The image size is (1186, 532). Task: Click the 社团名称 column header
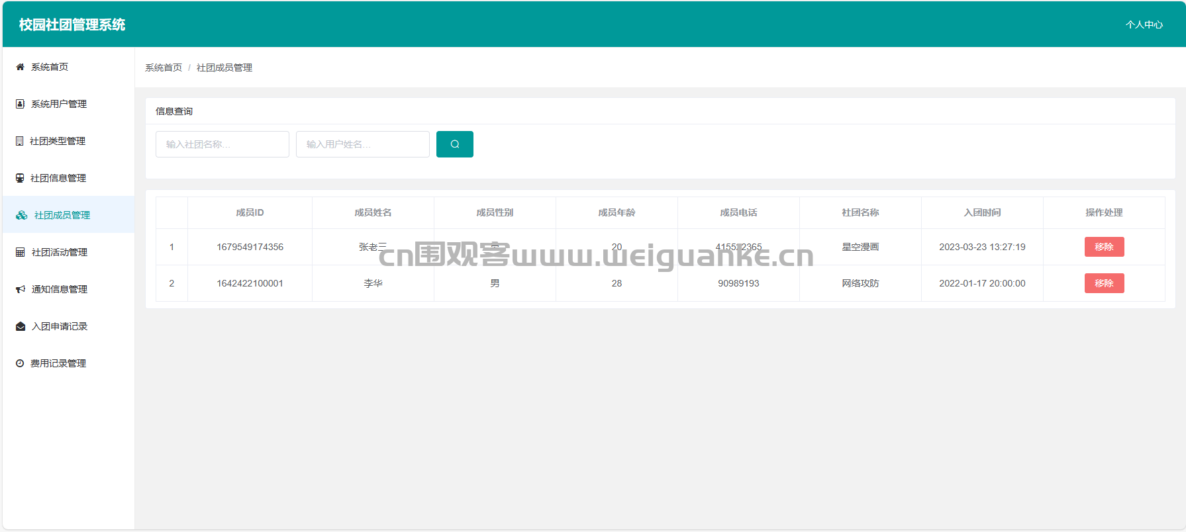tap(860, 212)
